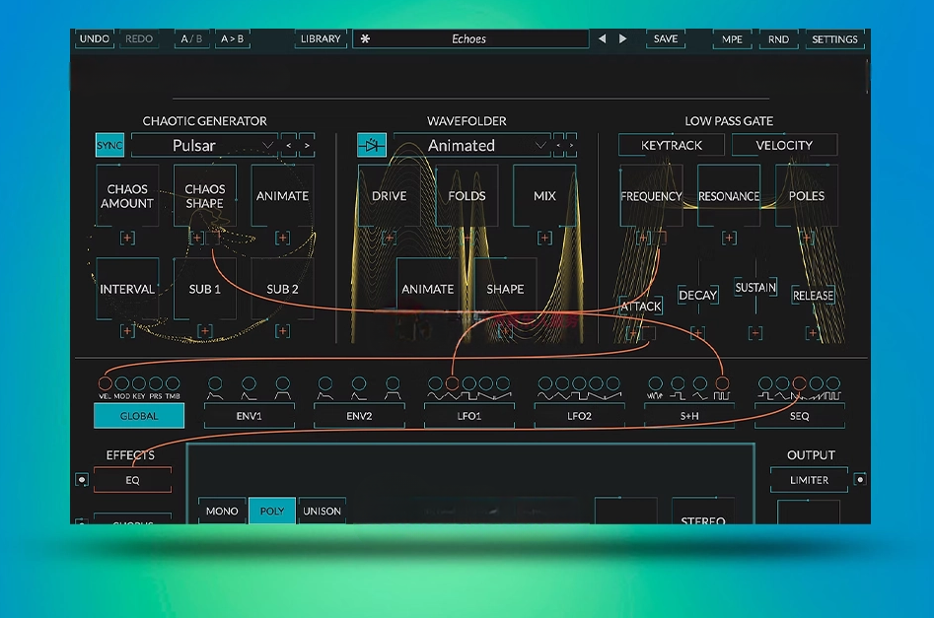Screen dimensions: 934x618
Task: Click the orange S+H modulation output circle
Action: point(722,382)
